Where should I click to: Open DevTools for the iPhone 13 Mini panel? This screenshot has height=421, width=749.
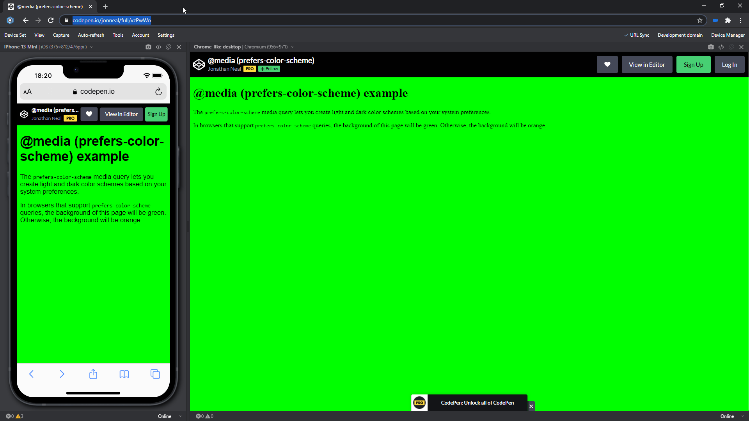[158, 47]
